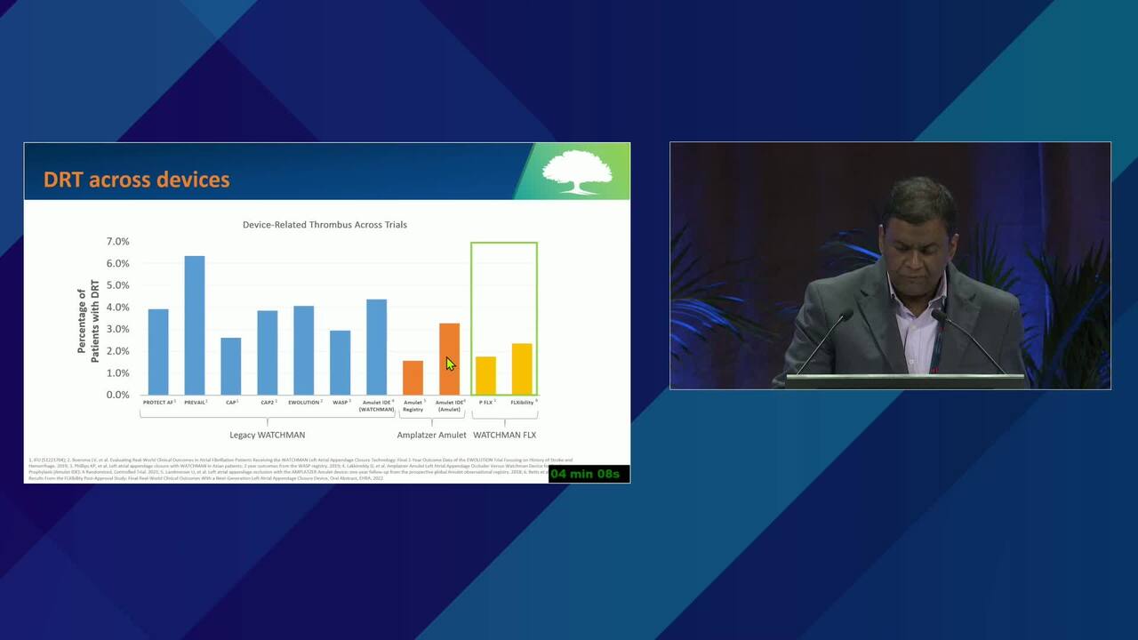Click the tree logo on the slide header
The image size is (1138, 640).
577,172
